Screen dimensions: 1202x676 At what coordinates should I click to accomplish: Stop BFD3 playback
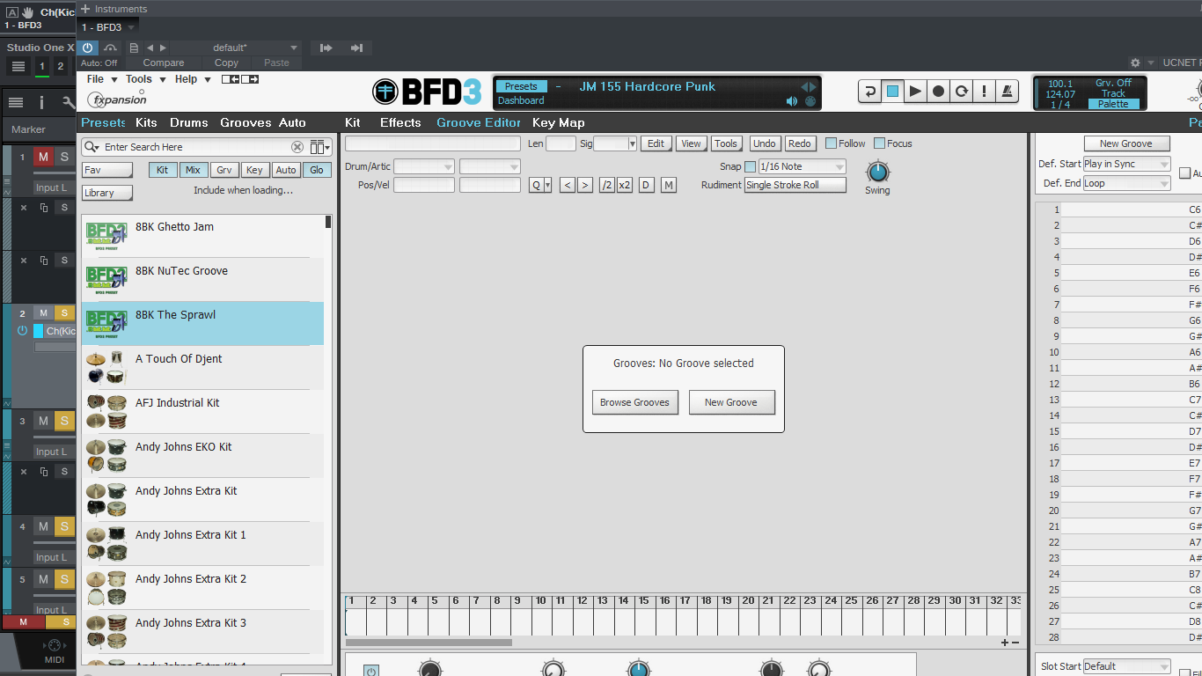[893, 91]
